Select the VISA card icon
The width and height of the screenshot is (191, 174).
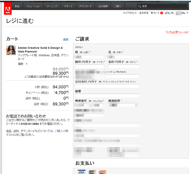click(81, 172)
